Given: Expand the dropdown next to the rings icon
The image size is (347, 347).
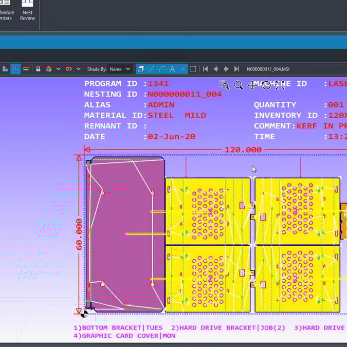Looking at the screenshot, I should click(78, 69).
